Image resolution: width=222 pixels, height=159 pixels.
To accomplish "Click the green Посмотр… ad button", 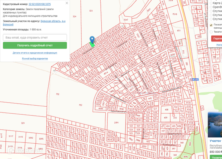I will [x=216, y=157].
